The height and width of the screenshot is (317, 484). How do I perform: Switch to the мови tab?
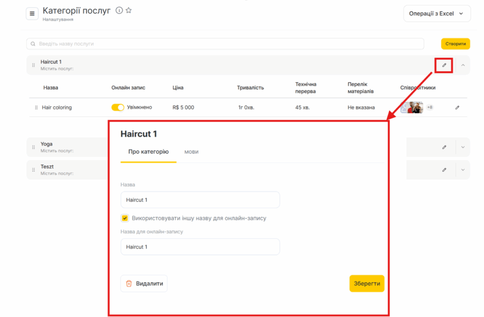(x=191, y=152)
